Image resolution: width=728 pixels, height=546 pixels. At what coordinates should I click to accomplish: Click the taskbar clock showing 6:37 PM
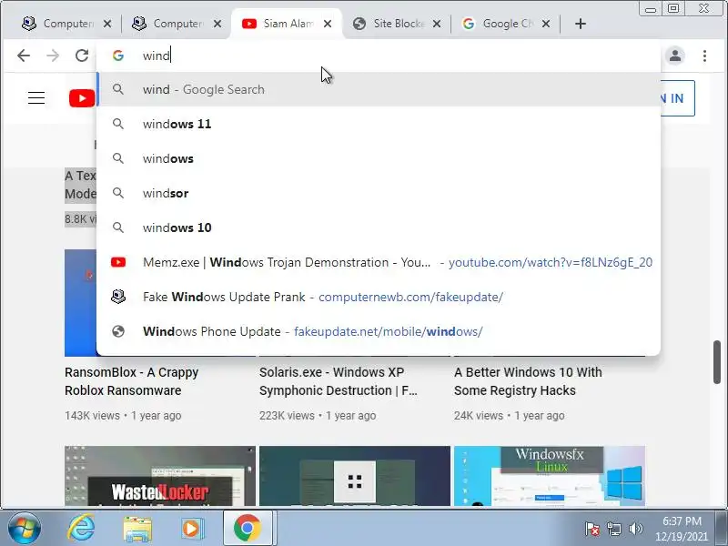pyautogui.click(x=682, y=529)
